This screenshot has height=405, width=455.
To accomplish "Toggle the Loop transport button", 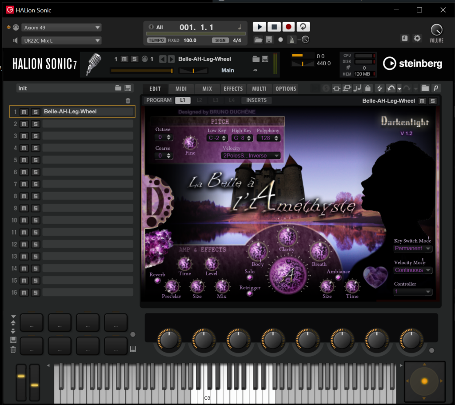I will click(303, 27).
